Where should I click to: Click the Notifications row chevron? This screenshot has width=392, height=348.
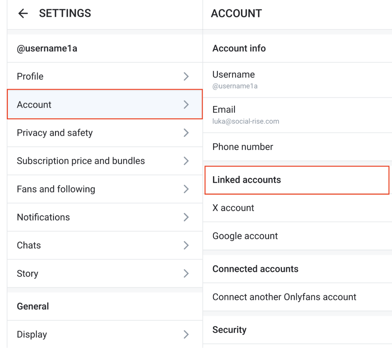tap(186, 217)
